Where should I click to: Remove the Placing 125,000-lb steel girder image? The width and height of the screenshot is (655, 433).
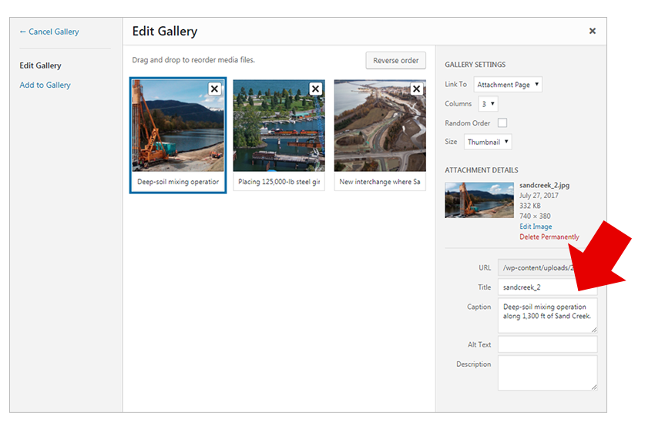click(315, 89)
